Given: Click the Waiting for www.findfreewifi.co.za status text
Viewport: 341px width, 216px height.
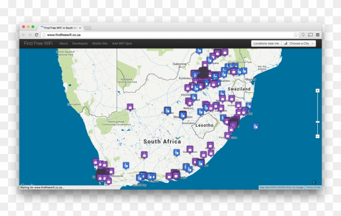Looking at the screenshot, I should (x=42, y=187).
